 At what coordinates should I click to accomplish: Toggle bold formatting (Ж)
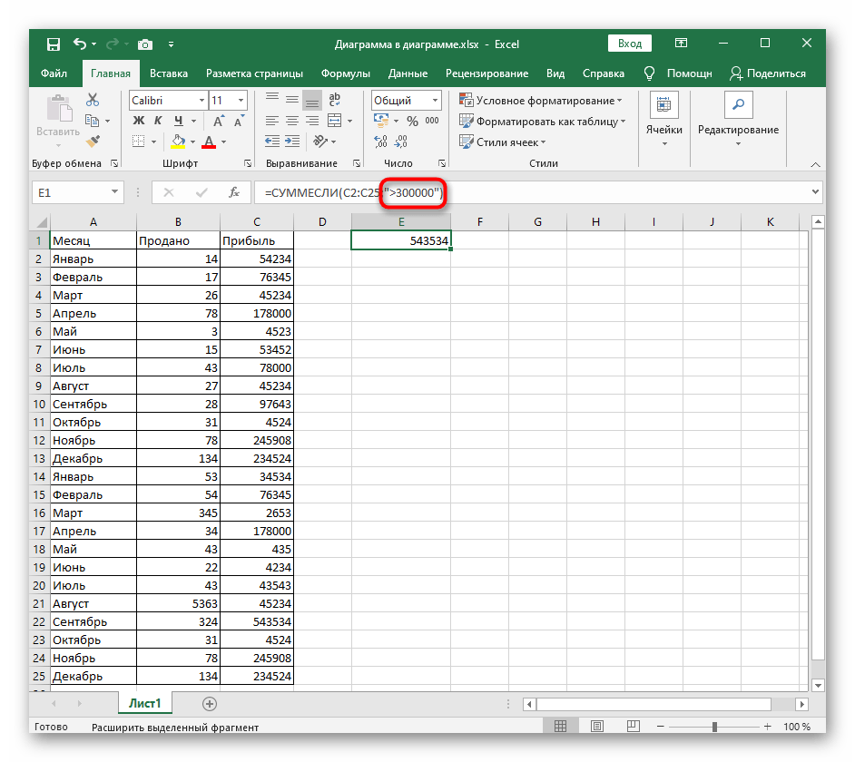tap(139, 122)
